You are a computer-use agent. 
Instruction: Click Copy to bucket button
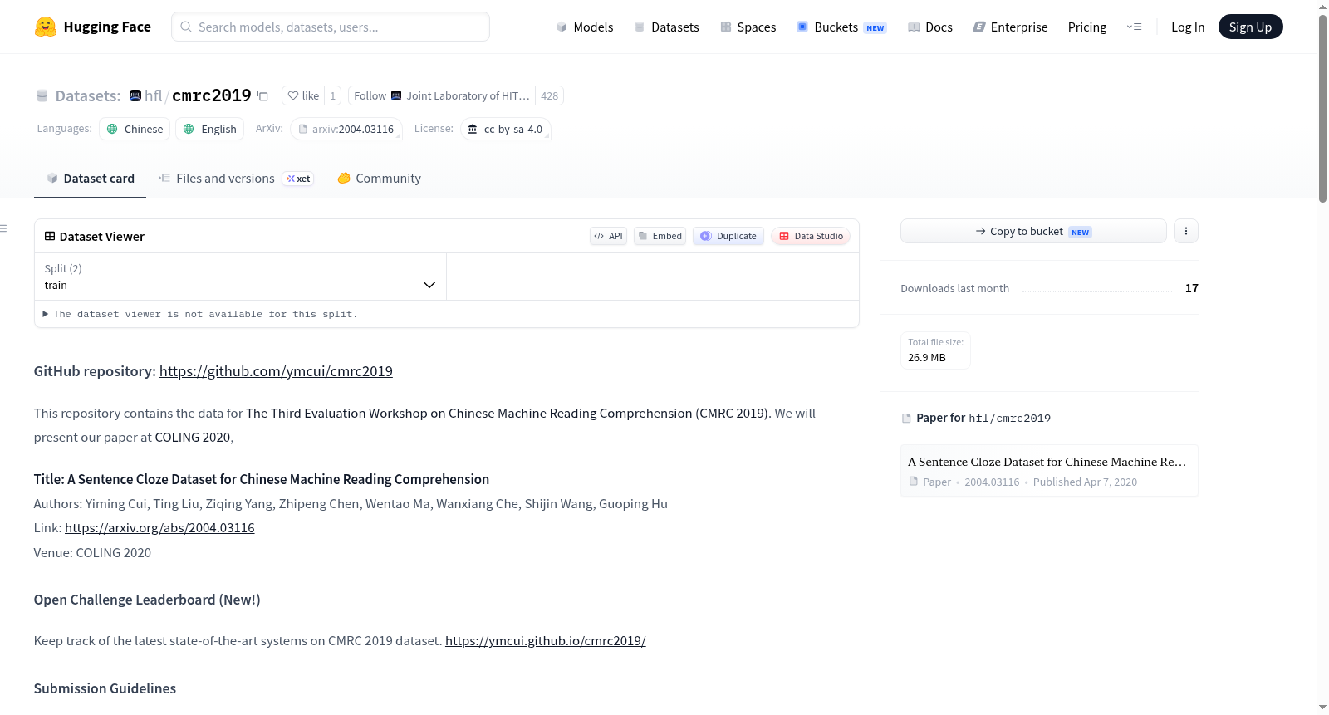tap(1033, 231)
